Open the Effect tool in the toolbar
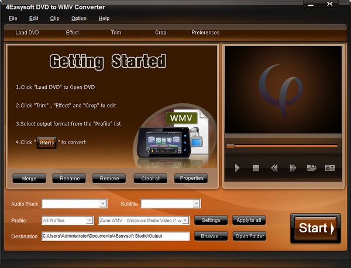The height and width of the screenshot is (268, 351). click(73, 33)
